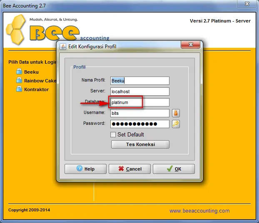
Task: Cancel the profile configuration dialog
Action: tap(129, 169)
